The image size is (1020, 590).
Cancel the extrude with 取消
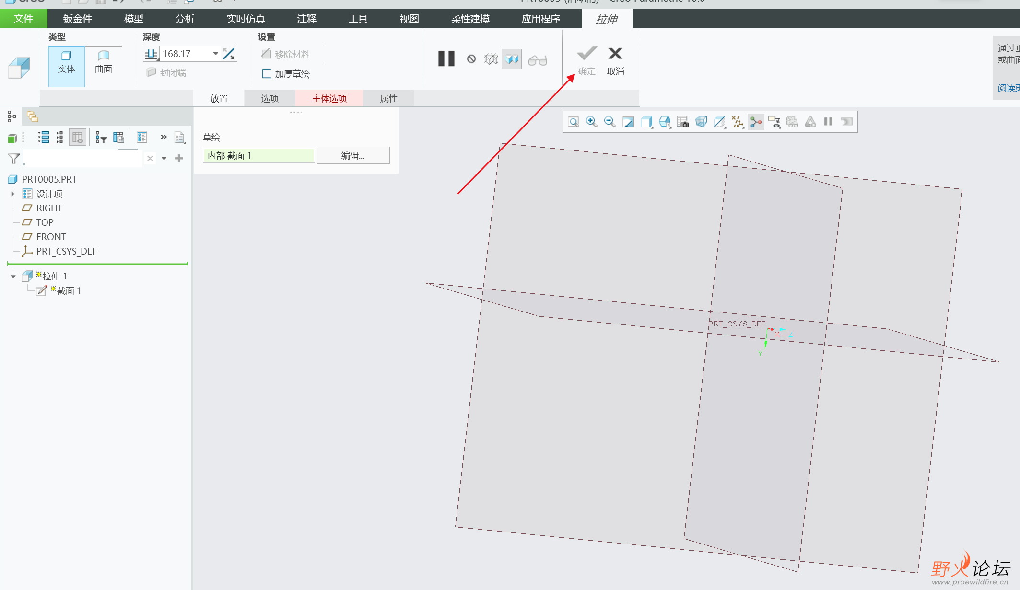(615, 61)
